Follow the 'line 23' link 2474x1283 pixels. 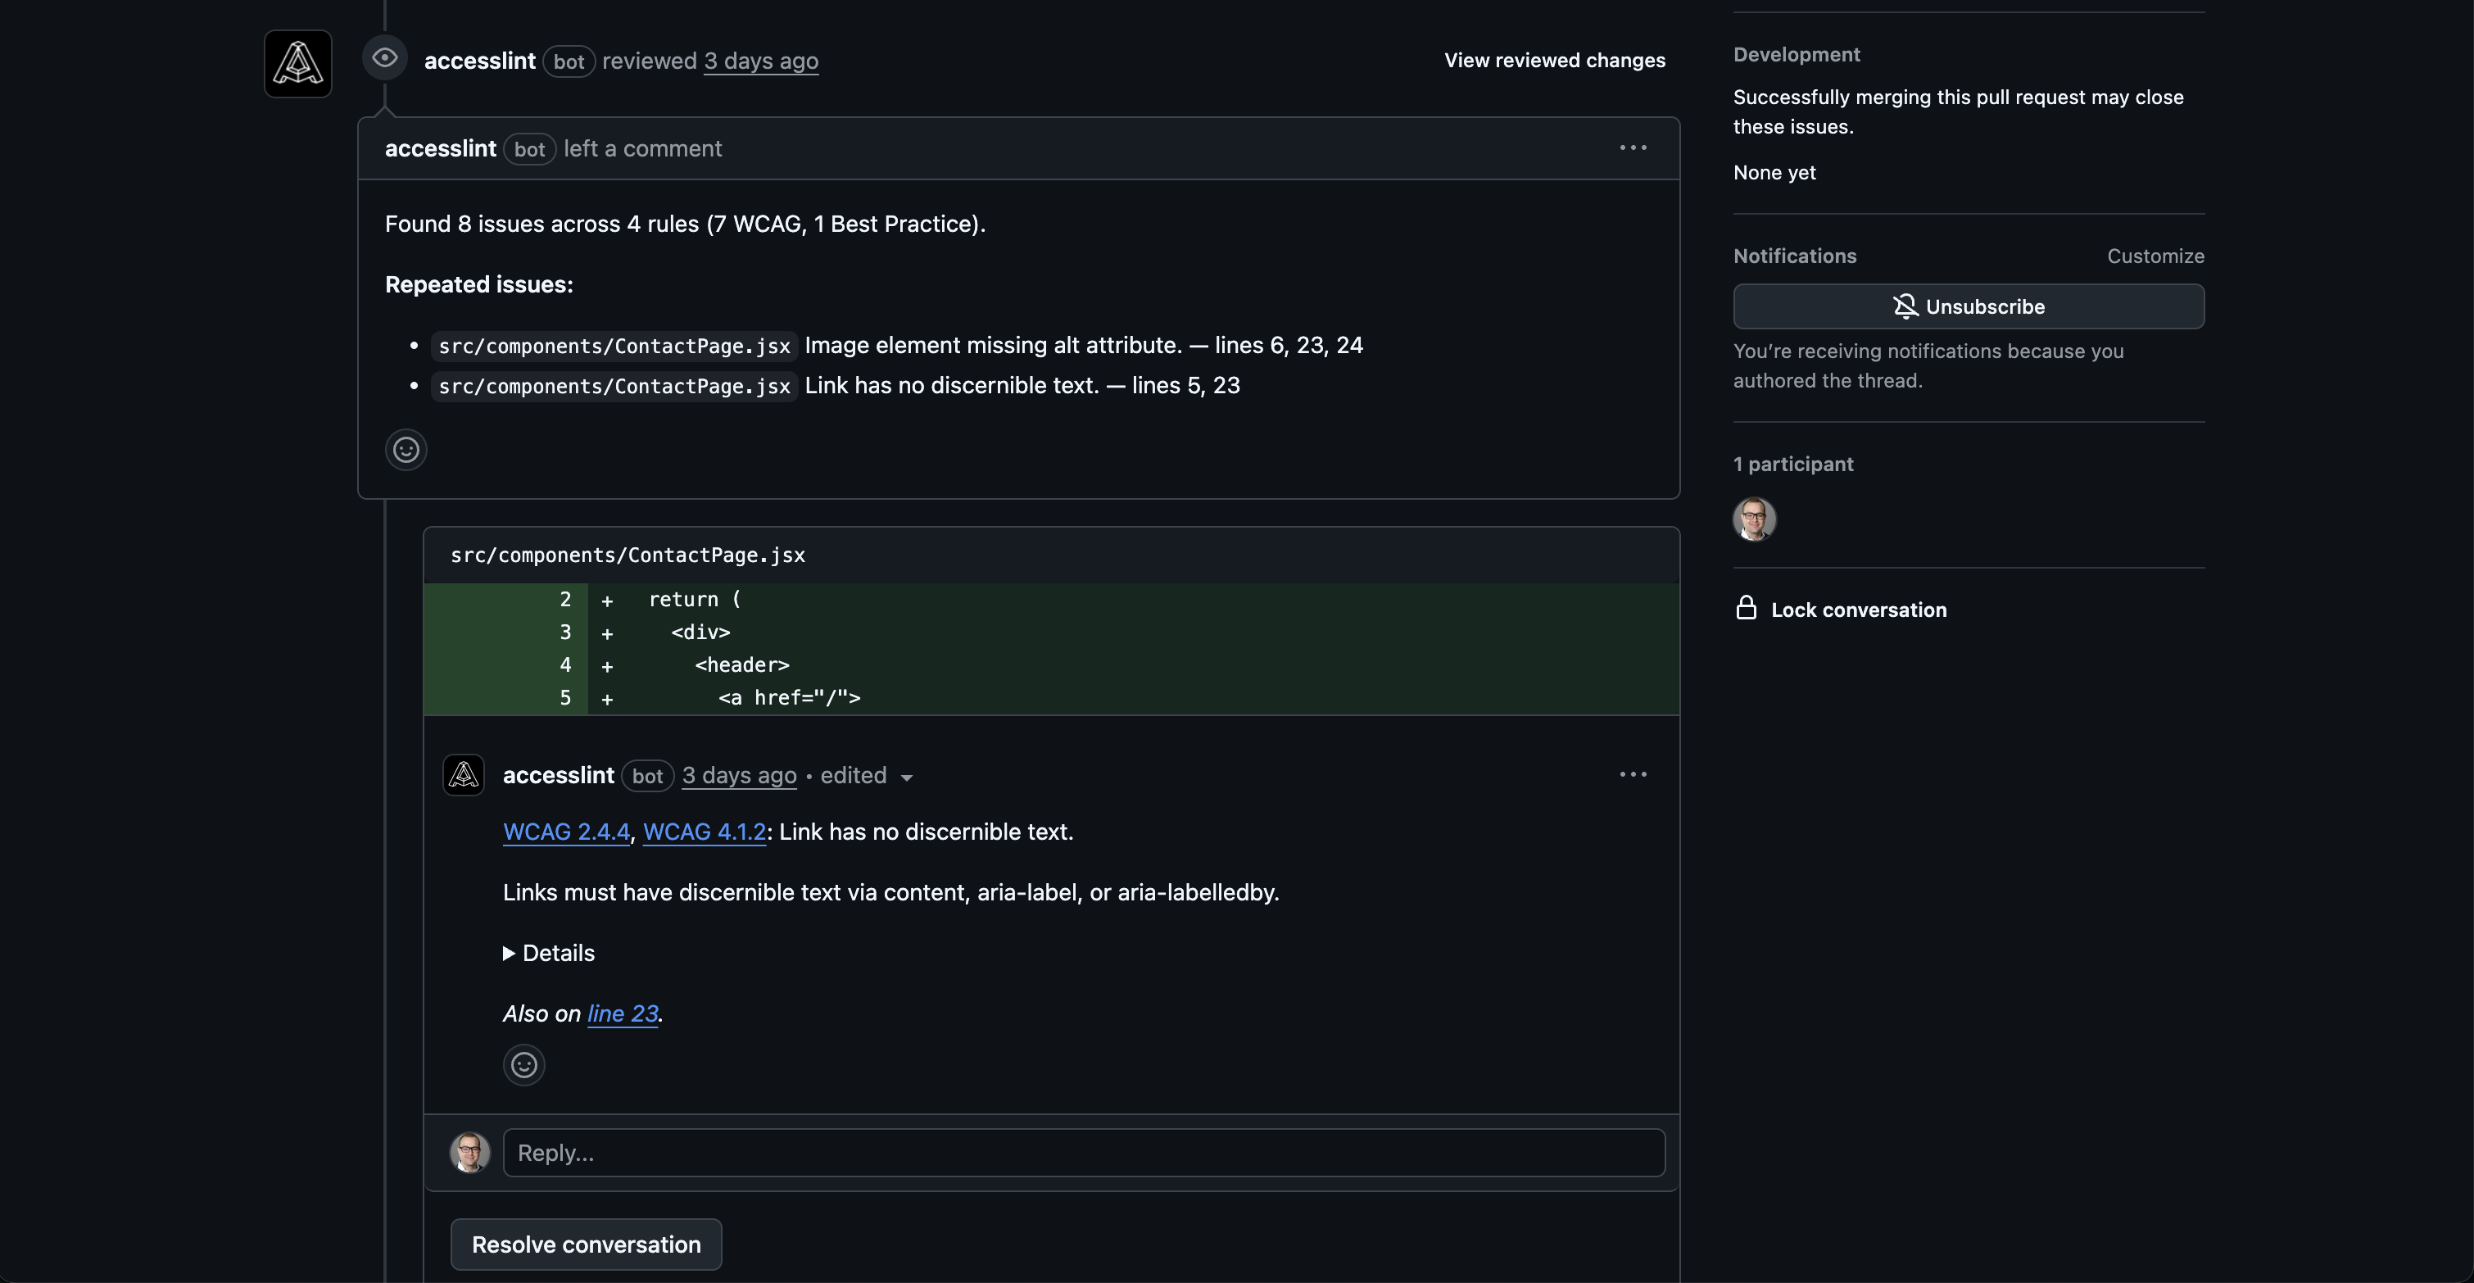click(622, 1013)
